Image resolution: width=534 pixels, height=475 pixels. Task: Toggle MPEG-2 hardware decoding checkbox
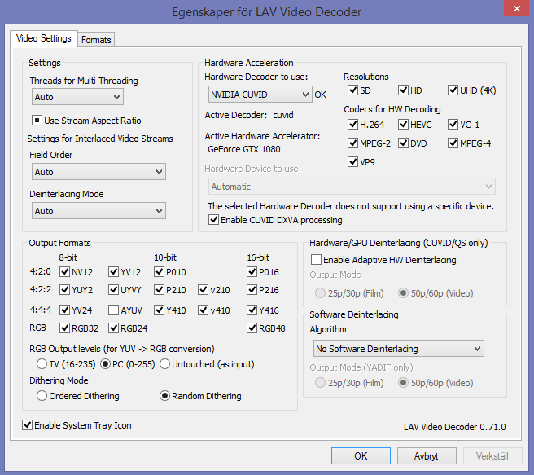click(x=352, y=143)
